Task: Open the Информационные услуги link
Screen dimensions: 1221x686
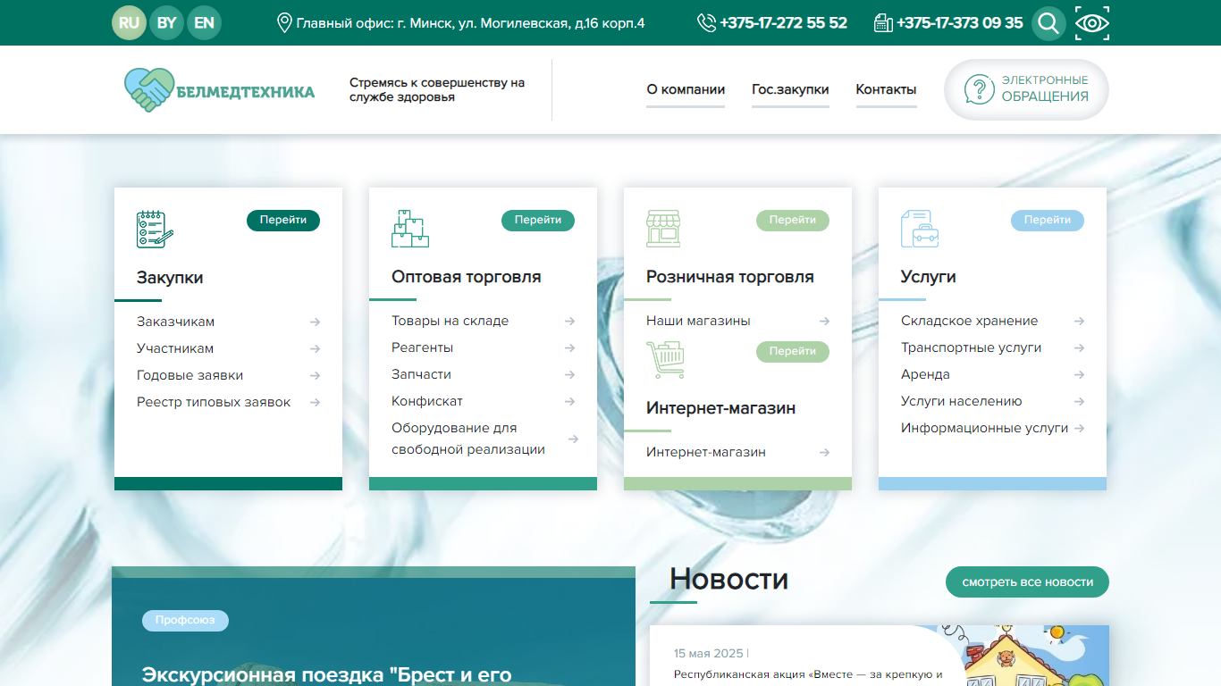Action: click(985, 428)
